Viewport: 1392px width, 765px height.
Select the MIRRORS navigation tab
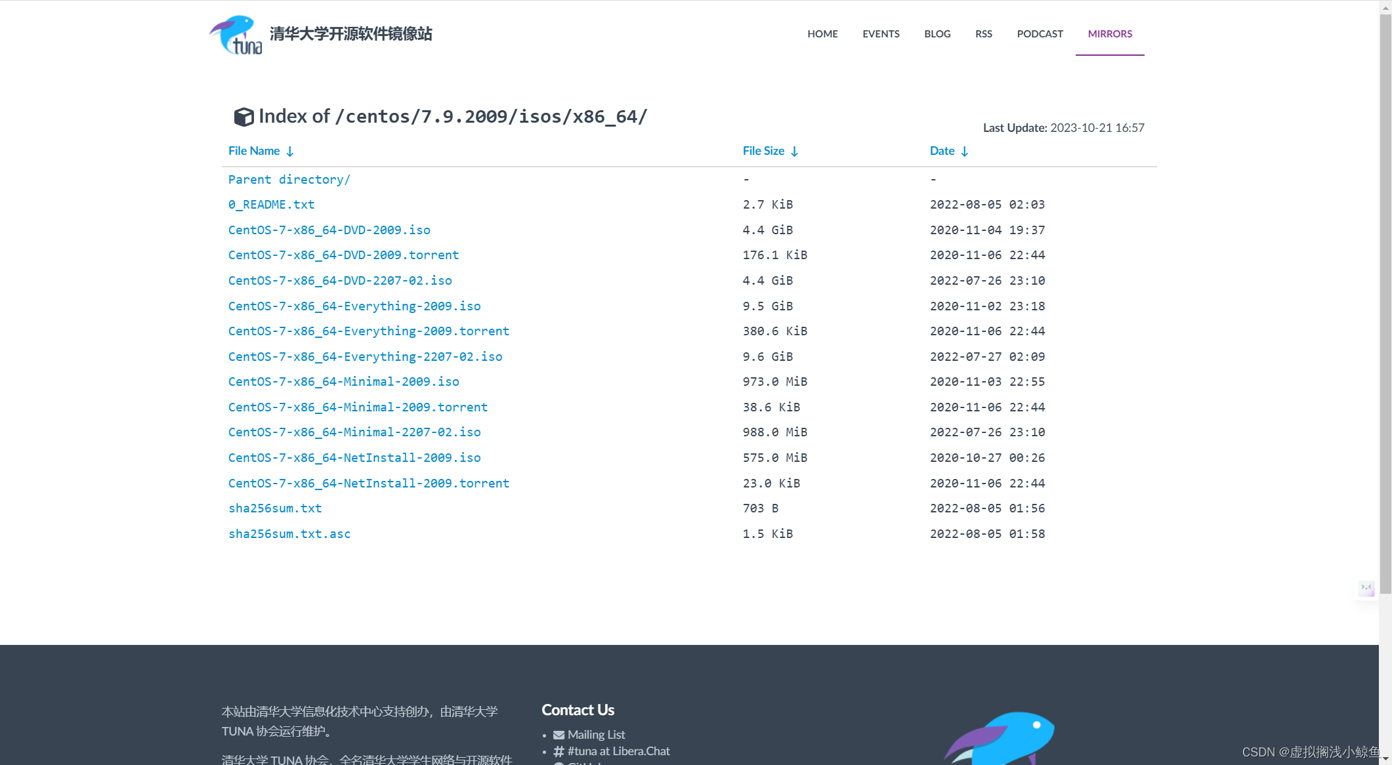pos(1110,33)
